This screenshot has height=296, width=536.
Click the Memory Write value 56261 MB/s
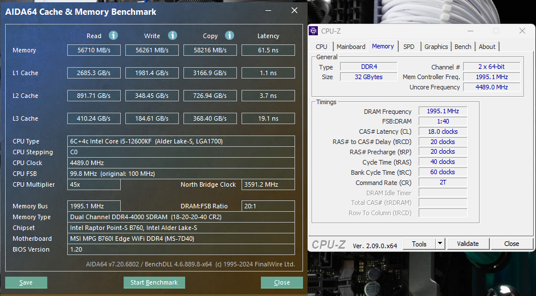click(x=152, y=50)
